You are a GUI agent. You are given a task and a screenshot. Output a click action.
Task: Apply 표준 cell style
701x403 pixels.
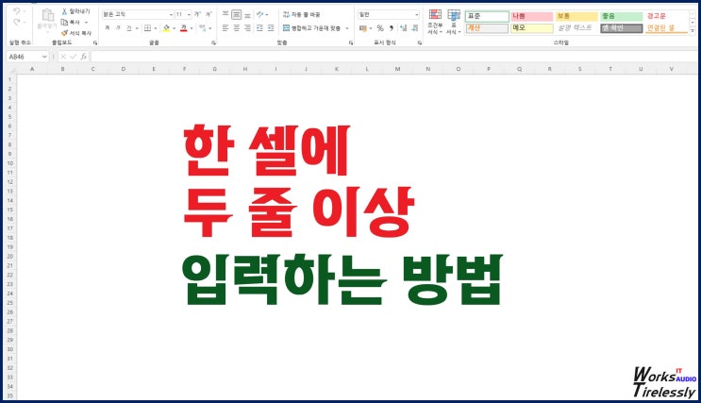[487, 16]
